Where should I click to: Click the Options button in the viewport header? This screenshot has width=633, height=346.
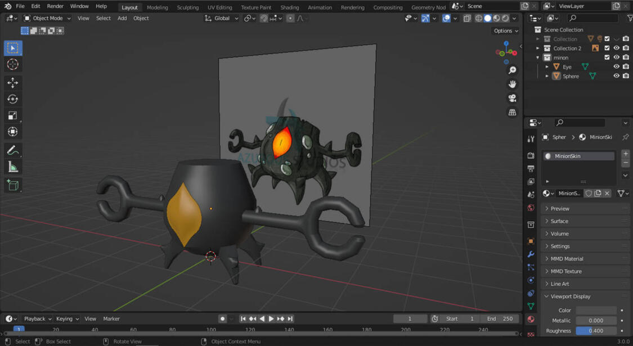tap(504, 30)
